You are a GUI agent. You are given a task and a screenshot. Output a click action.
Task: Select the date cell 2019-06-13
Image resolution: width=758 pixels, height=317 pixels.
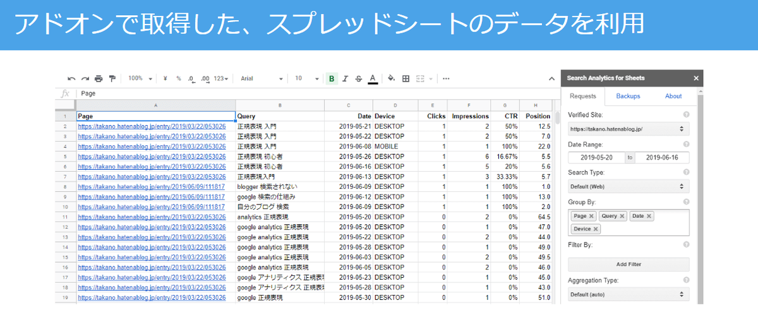point(349,177)
